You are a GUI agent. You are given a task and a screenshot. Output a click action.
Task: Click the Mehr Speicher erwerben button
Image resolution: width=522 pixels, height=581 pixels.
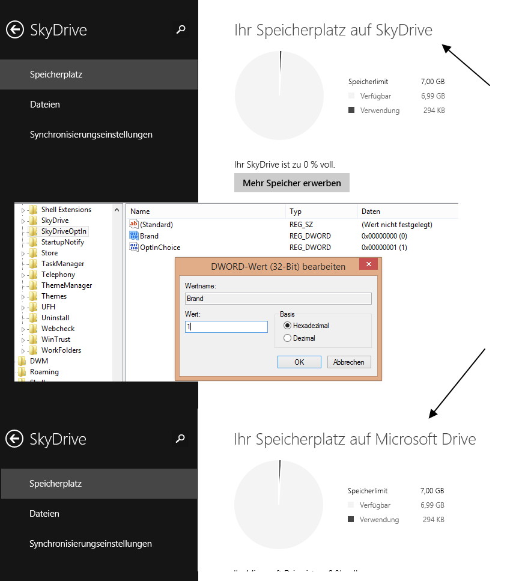[x=291, y=183]
